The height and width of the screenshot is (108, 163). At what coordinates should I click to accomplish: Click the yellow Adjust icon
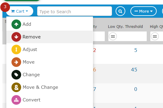[16, 49]
